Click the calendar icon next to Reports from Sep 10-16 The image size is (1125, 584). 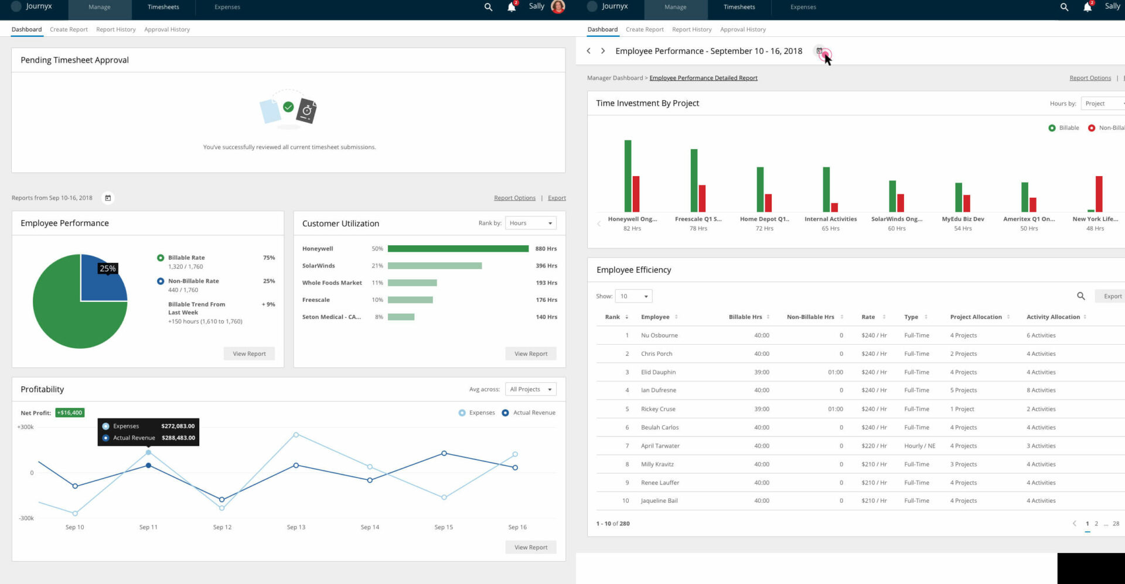click(x=108, y=198)
